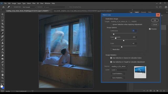Viewport: 168px width, 94px height.
Task: Click the Add layer style fx icon
Action: coord(148,91)
